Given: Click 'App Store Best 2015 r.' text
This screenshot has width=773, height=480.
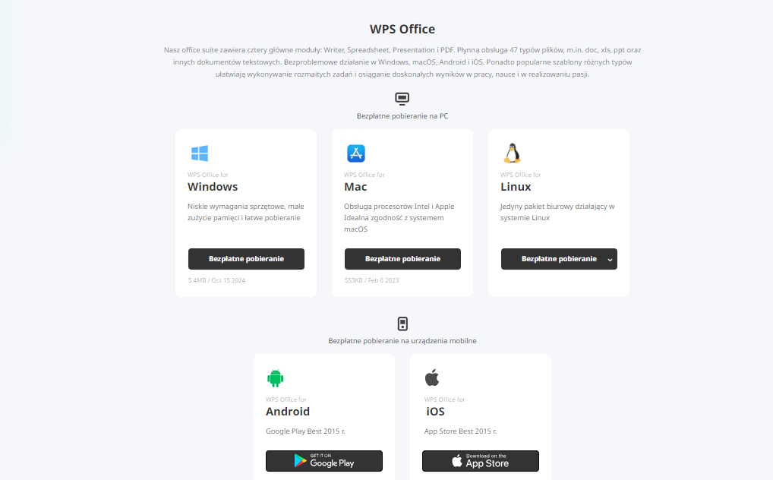Looking at the screenshot, I should coord(460,431).
